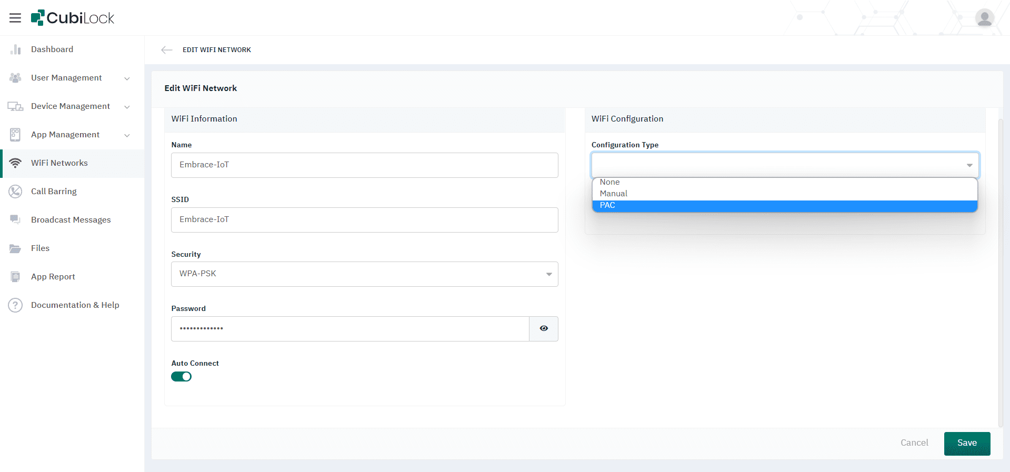Click the vertical scrollbar on the form
Screen dimensions: 1010x472
1001,272
